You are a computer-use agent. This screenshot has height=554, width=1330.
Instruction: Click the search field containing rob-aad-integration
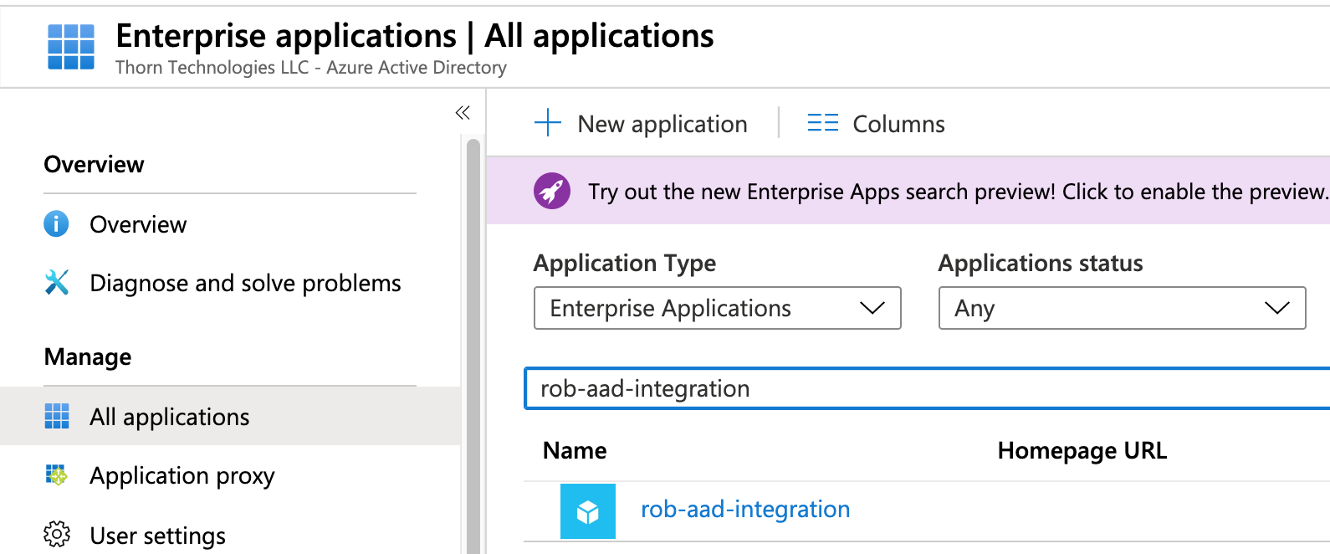[x=927, y=388]
